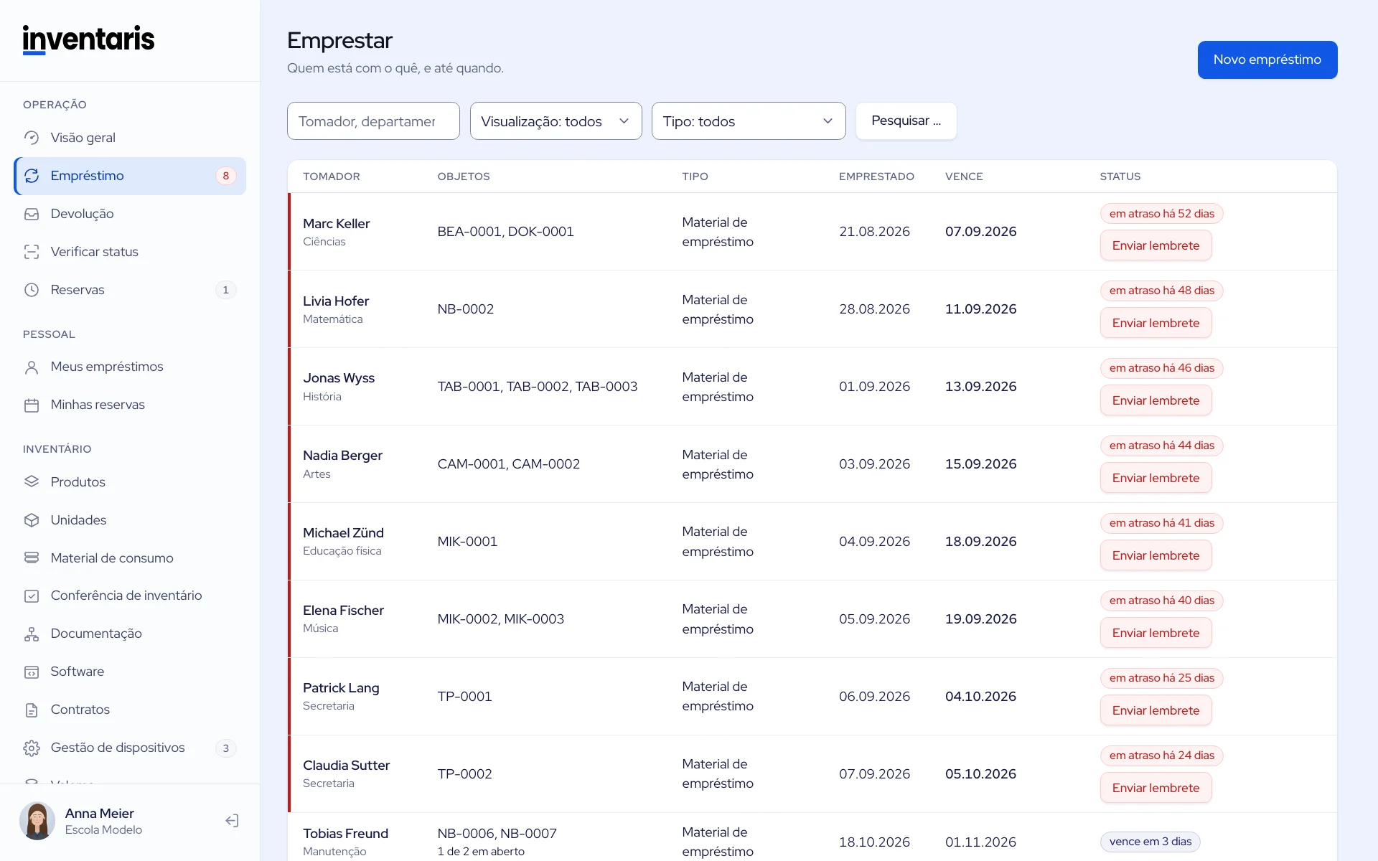Click the Material de consumo icon
Image resolution: width=1378 pixels, height=861 pixels.
point(32,558)
